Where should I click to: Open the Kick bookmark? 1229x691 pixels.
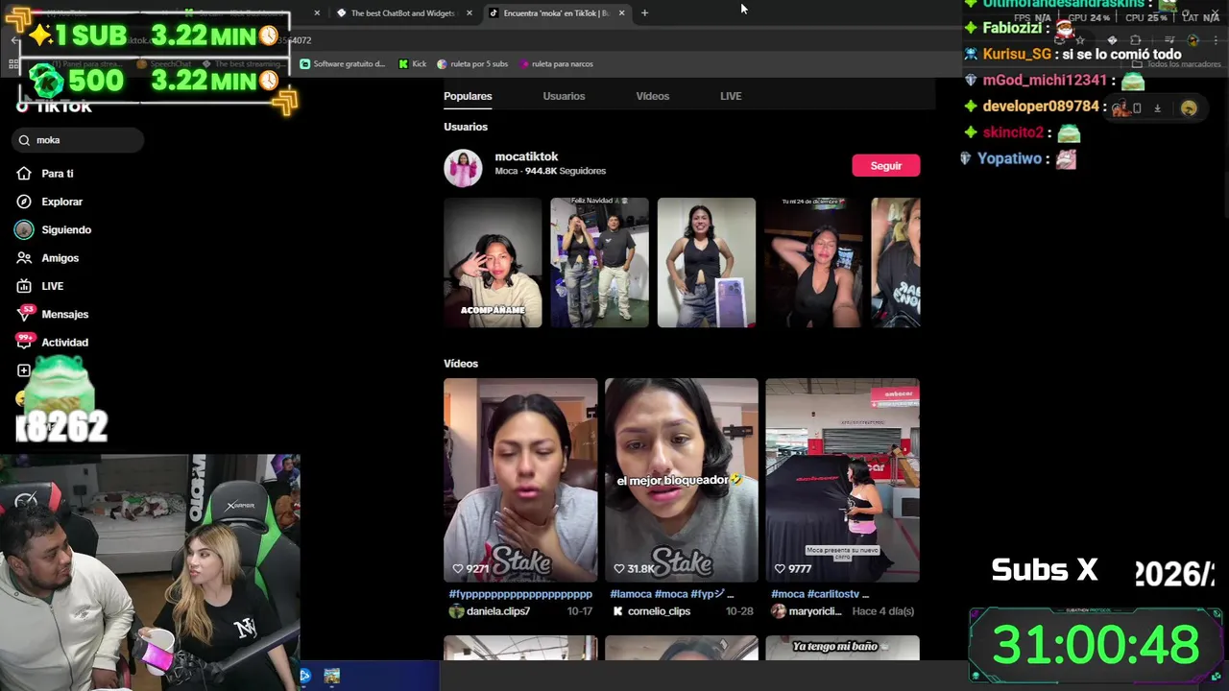coord(413,64)
